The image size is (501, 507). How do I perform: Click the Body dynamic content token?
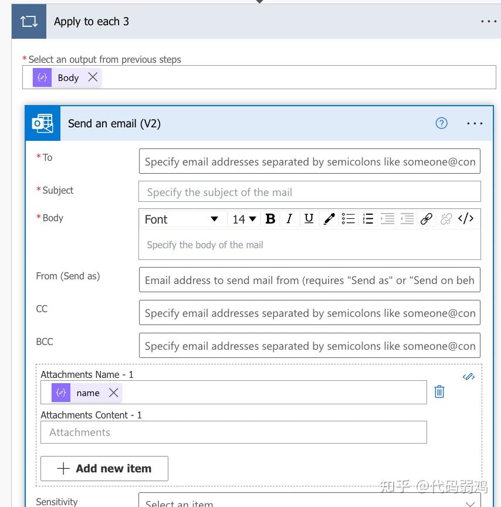click(68, 77)
